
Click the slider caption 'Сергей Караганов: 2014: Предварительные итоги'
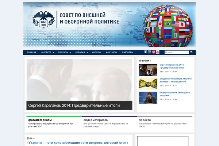click(74, 105)
